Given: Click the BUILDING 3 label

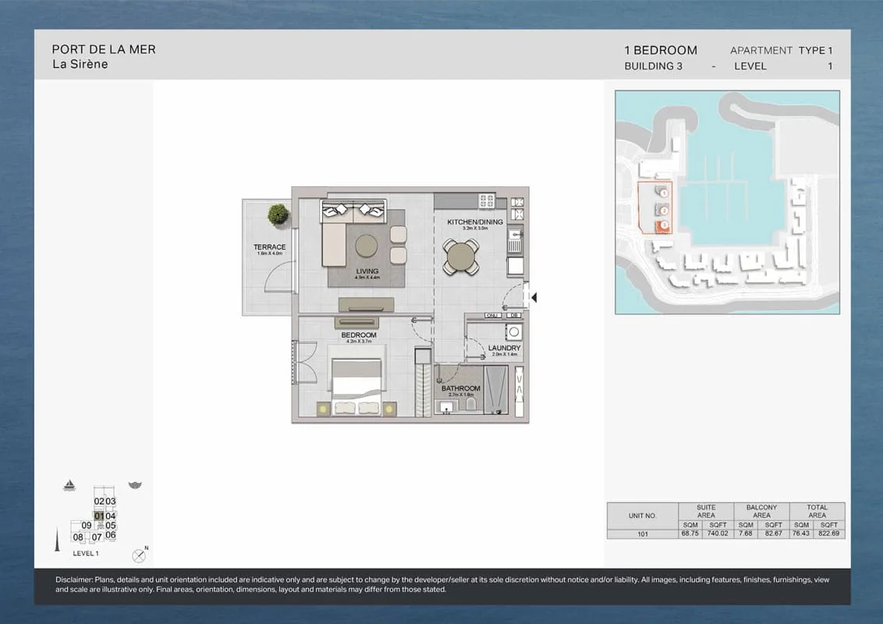Looking at the screenshot, I should [654, 66].
